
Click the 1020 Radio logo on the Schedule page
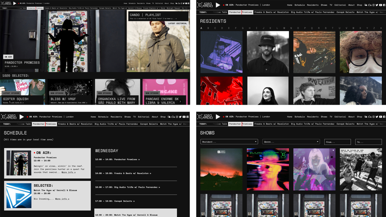point(9,117)
